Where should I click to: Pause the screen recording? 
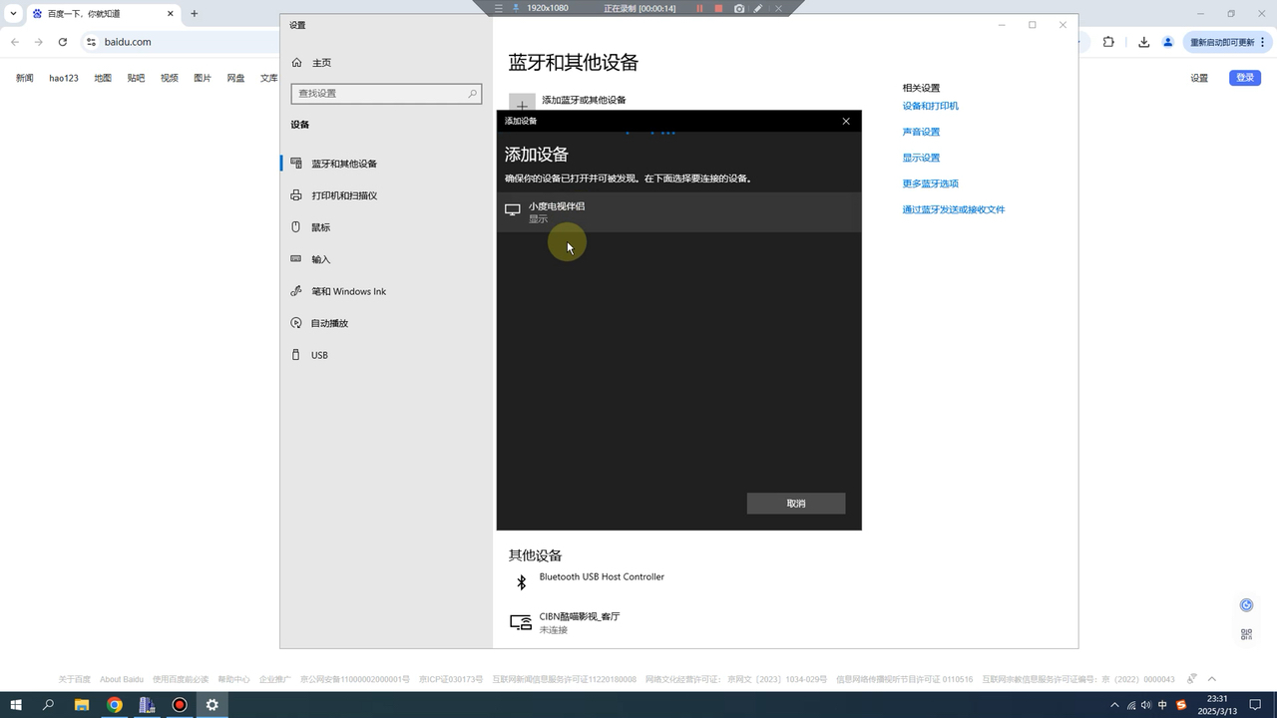coord(699,8)
